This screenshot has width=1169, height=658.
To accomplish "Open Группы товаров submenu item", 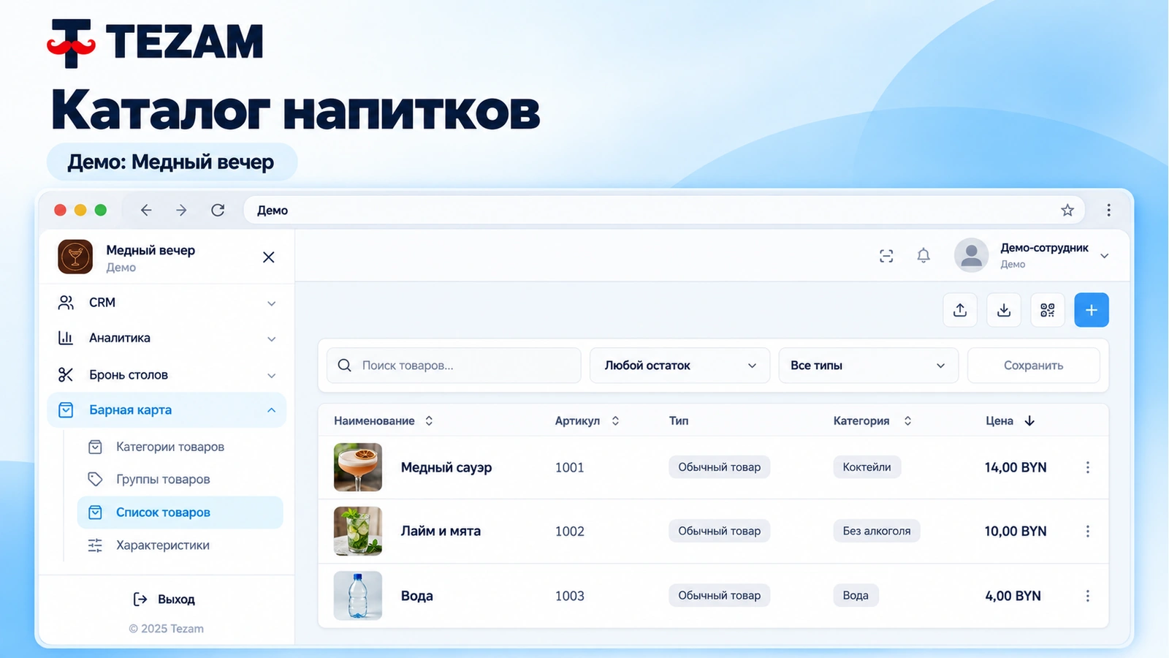I will (x=180, y=480).
